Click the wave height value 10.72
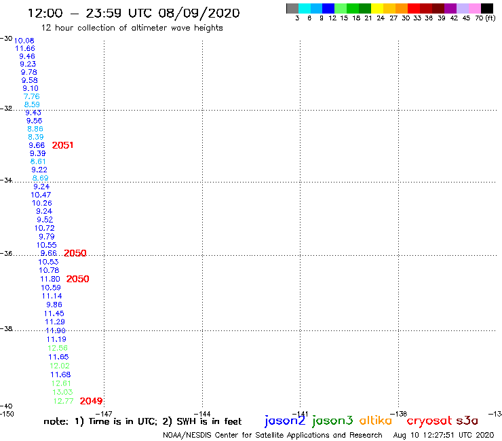Screen dimensions: 502x441 [45, 228]
